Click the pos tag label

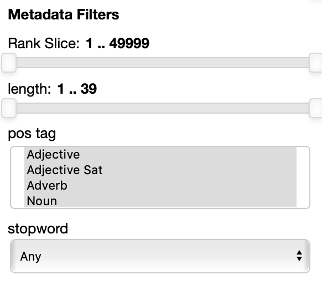(32, 134)
